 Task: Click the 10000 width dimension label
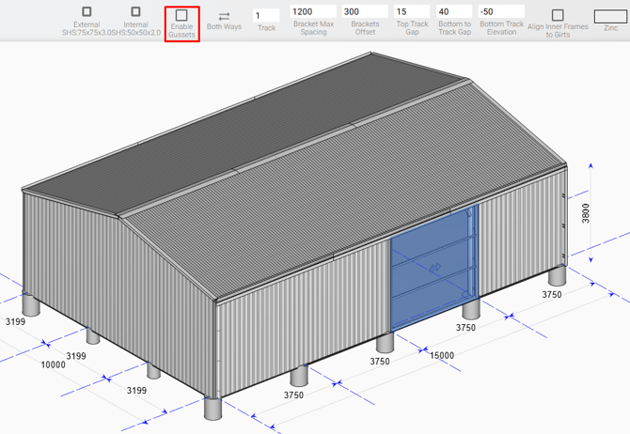coord(52,364)
